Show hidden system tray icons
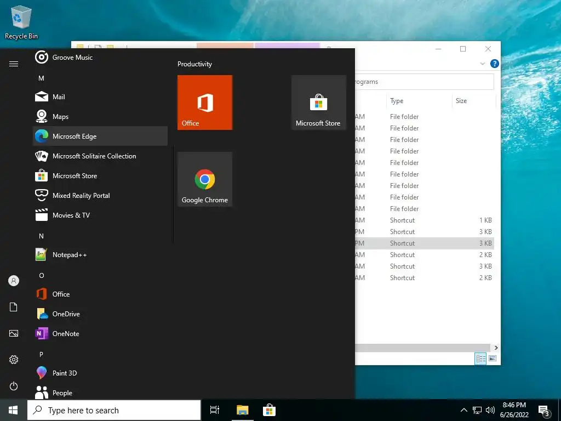Screen dimensions: 561x421 click(463, 410)
